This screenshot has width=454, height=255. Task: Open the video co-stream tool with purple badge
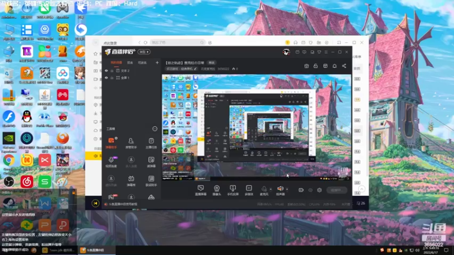[111, 162]
